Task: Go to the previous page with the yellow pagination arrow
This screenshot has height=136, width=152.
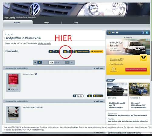Action: tap(40, 63)
